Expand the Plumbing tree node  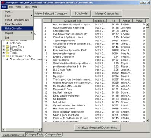pyautogui.click(x=4, y=49)
